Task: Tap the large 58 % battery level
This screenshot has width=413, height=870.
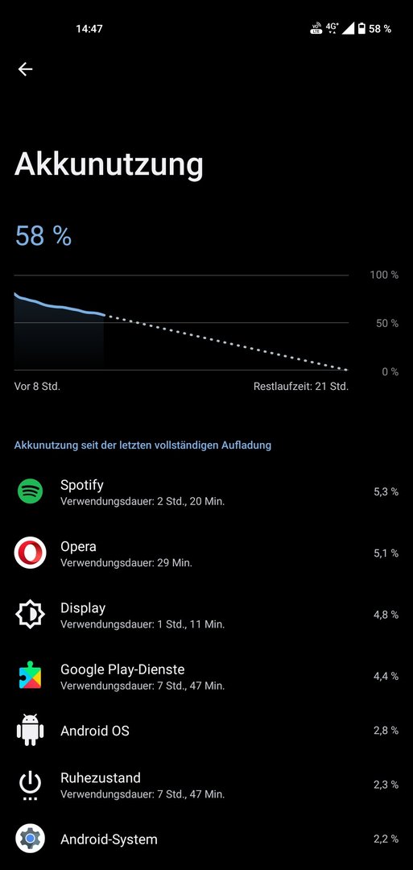Action: pyautogui.click(x=43, y=236)
